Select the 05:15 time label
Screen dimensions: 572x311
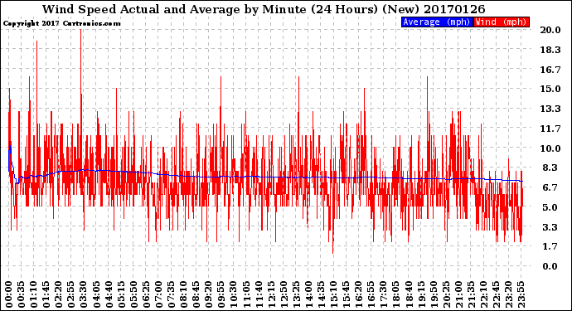(121, 294)
